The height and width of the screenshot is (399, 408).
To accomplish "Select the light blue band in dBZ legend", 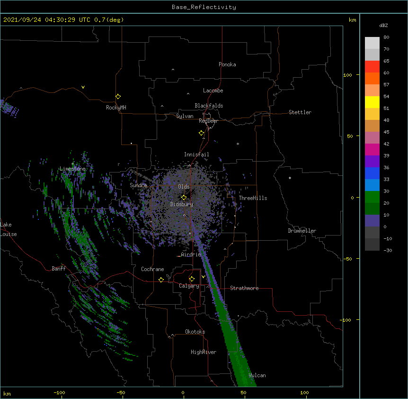I will pos(372,185).
